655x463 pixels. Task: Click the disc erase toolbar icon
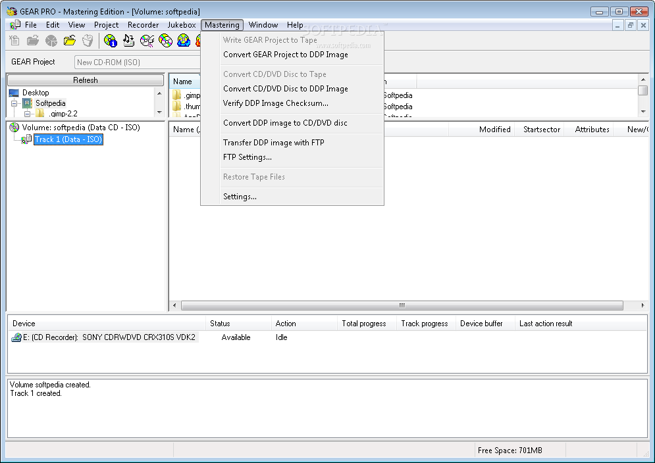click(147, 41)
